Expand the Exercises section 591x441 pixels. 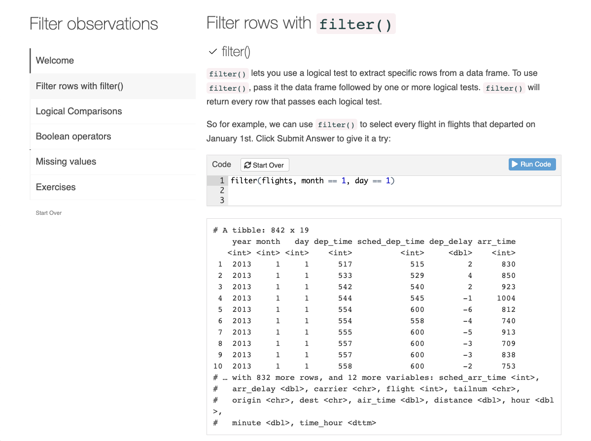click(x=56, y=187)
